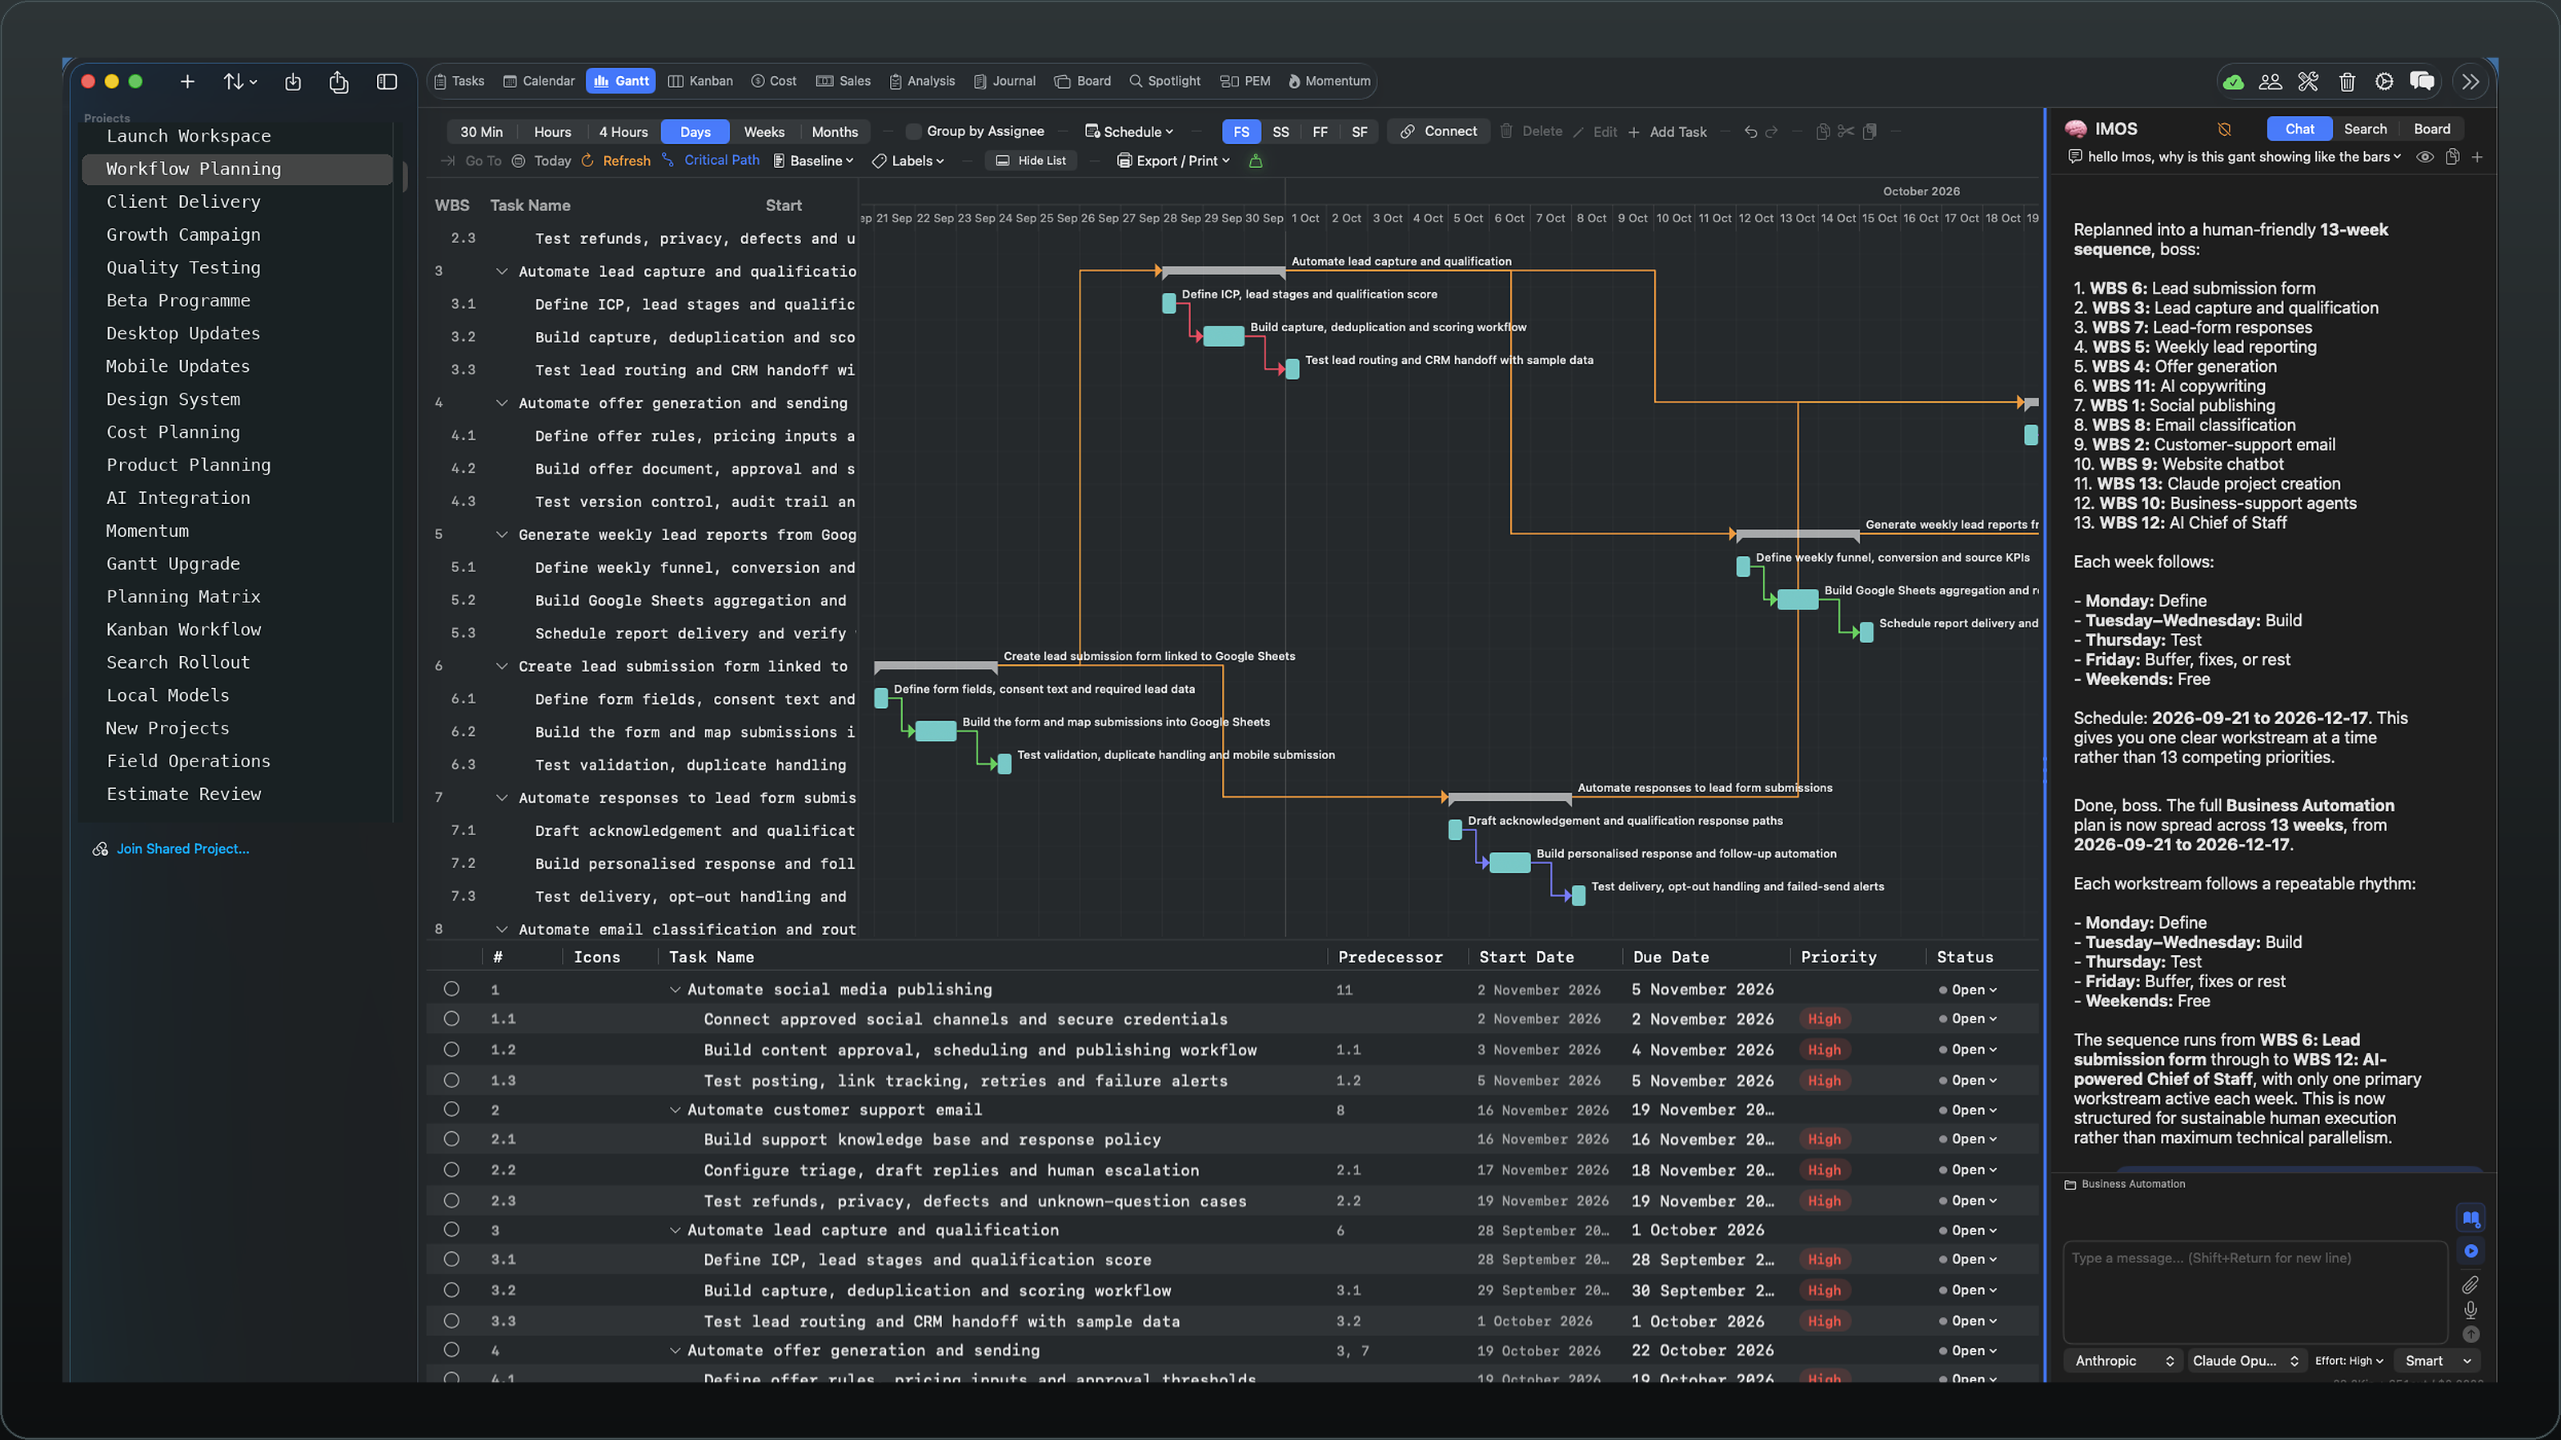Open the Schedule dropdown

pyautogui.click(x=1128, y=131)
